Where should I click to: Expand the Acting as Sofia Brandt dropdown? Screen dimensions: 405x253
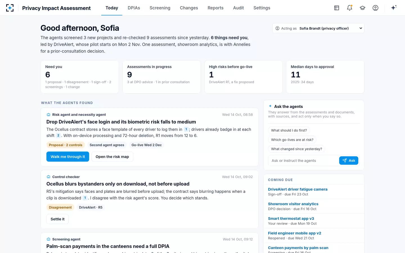pos(318,28)
